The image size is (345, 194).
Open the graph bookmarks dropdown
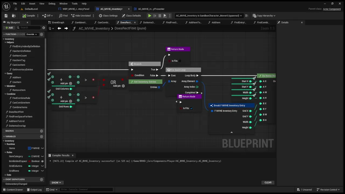point(51,28)
